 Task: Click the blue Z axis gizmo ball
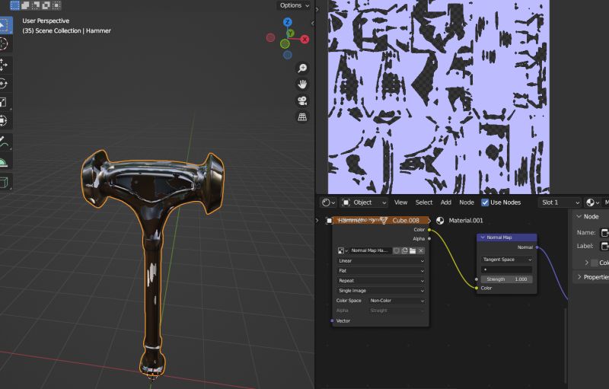click(288, 22)
